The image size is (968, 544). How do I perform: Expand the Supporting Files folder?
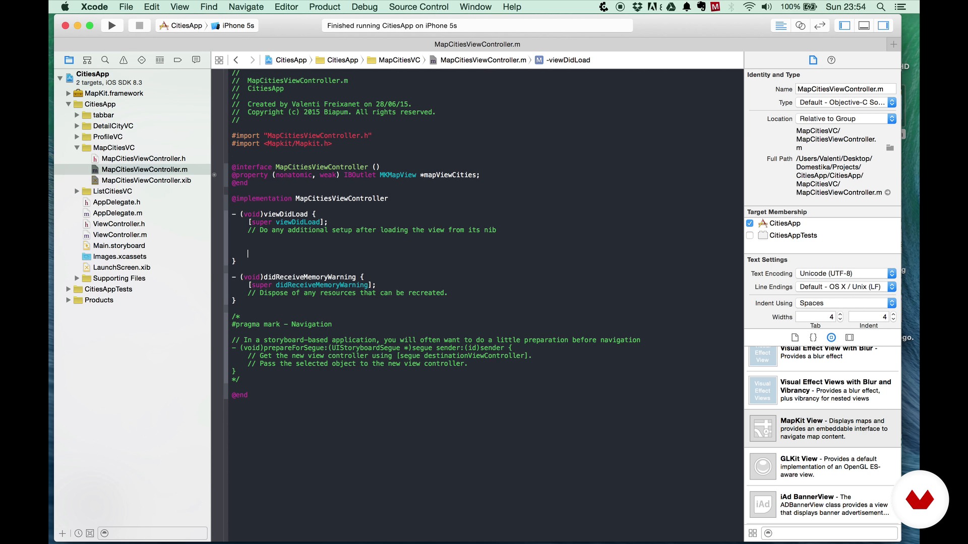click(x=77, y=278)
